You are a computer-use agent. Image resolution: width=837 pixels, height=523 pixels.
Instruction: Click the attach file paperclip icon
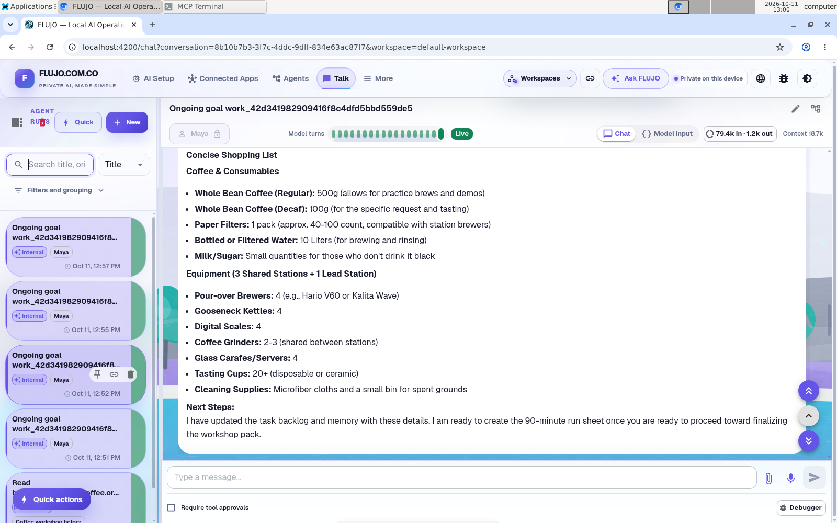(768, 478)
